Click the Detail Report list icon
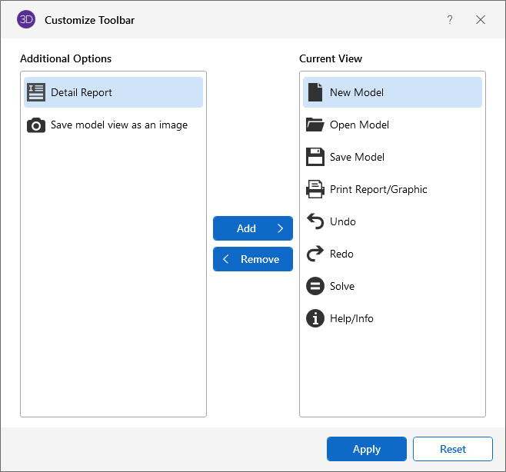Viewport: 506px width, 472px height. pos(36,92)
